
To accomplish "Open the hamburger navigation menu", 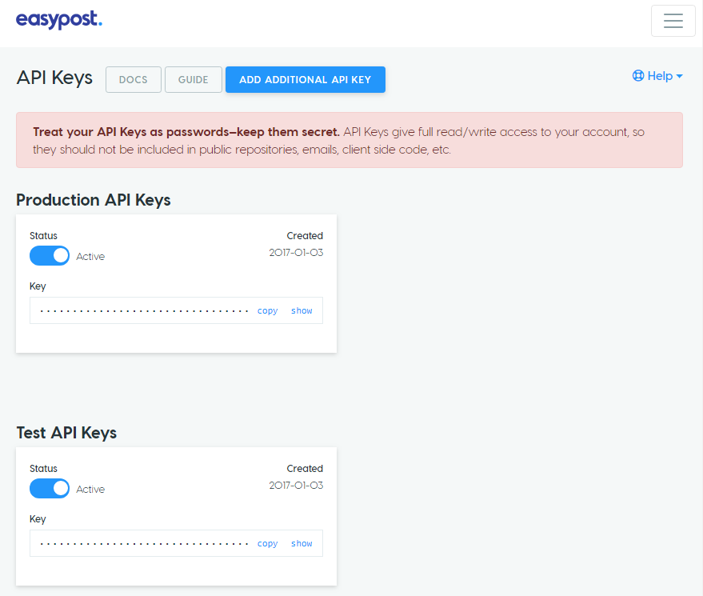I will coord(673,21).
